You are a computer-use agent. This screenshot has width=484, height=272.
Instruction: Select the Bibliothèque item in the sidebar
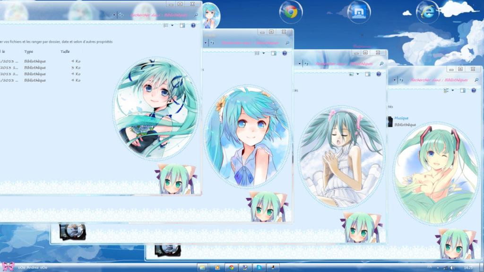404,125
